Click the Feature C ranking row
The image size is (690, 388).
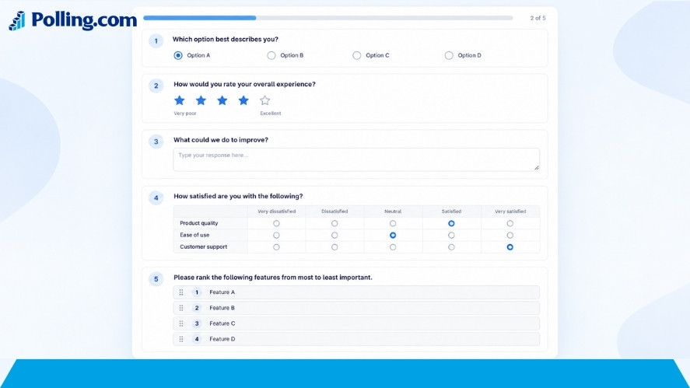356,323
